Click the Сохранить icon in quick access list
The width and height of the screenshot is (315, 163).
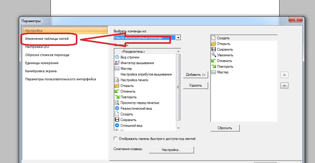[214, 49]
